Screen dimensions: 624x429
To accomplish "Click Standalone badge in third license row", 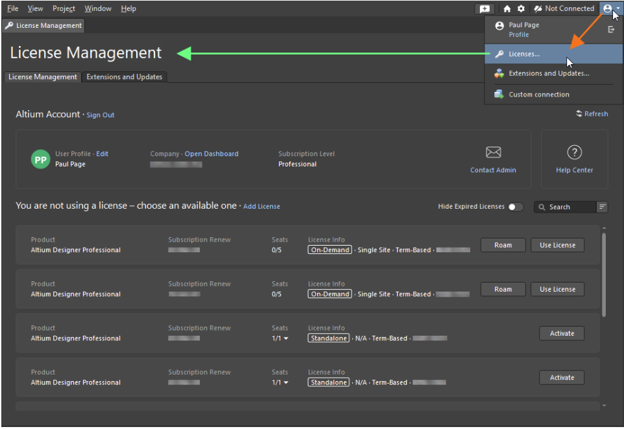I will (x=329, y=338).
